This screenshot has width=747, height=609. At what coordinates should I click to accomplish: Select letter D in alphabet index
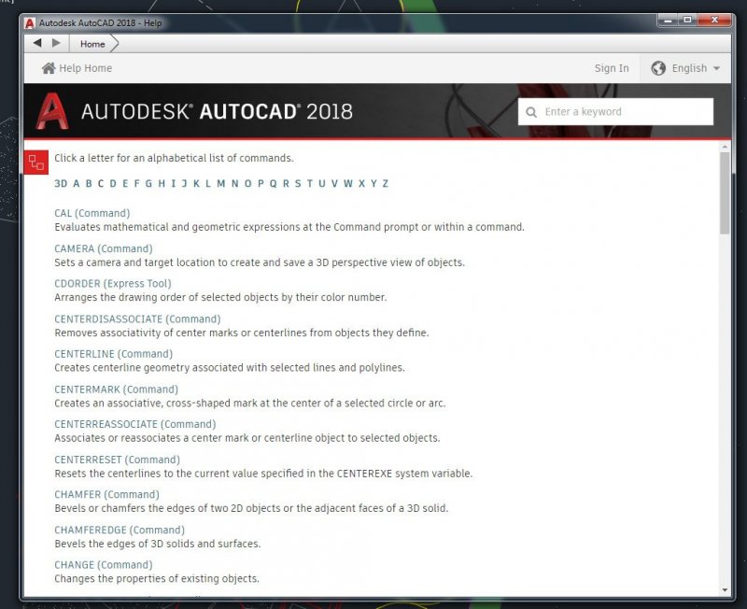113,183
